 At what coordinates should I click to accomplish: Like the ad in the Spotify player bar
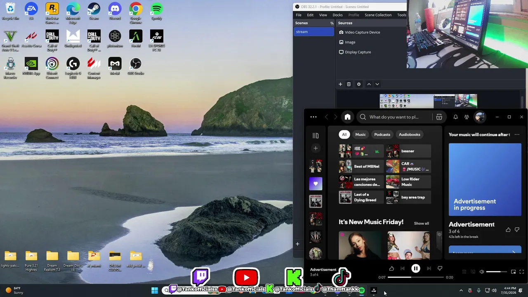tap(391, 269)
